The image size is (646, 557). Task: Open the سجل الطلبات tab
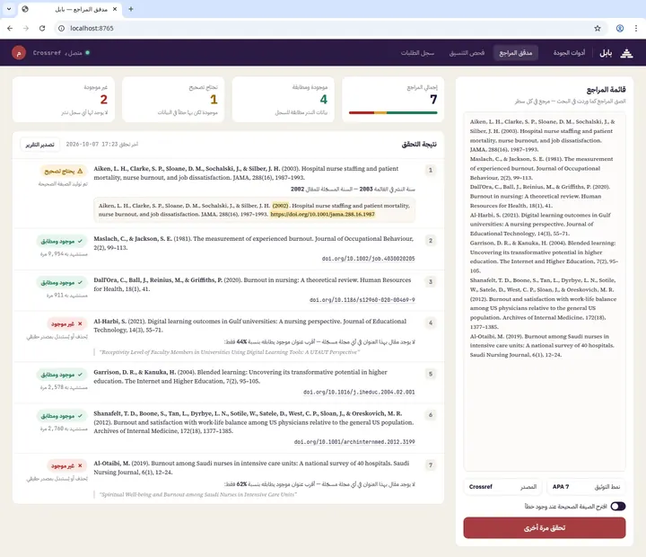(417, 53)
